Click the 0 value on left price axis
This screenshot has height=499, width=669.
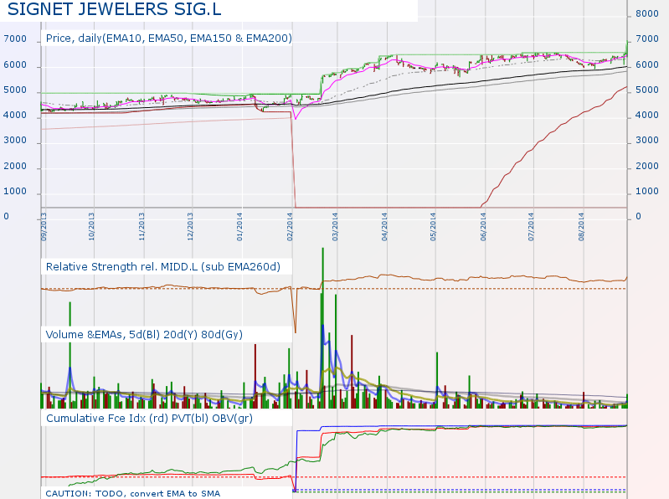coord(7,216)
